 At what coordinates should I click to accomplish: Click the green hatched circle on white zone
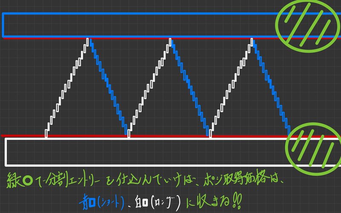313,149
